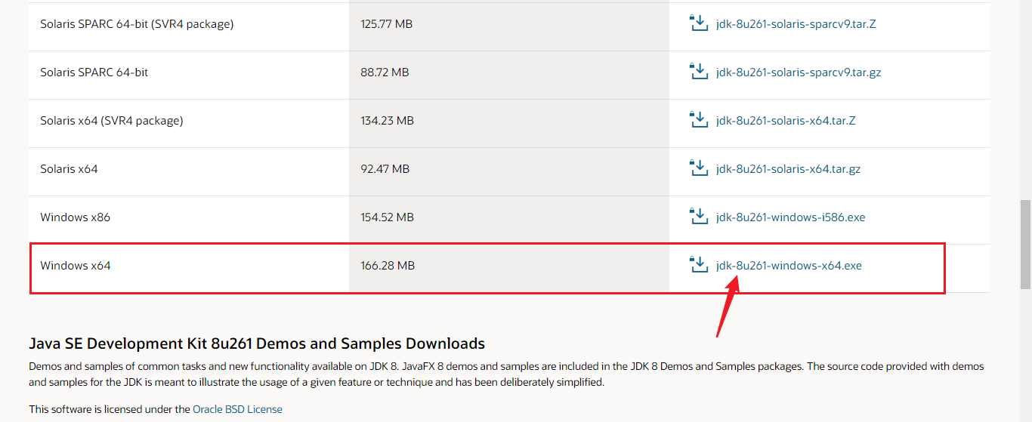Download jdk-8u261-solaris-sparcv9.tar.gz link
This screenshot has width=1032, height=422.
(799, 72)
